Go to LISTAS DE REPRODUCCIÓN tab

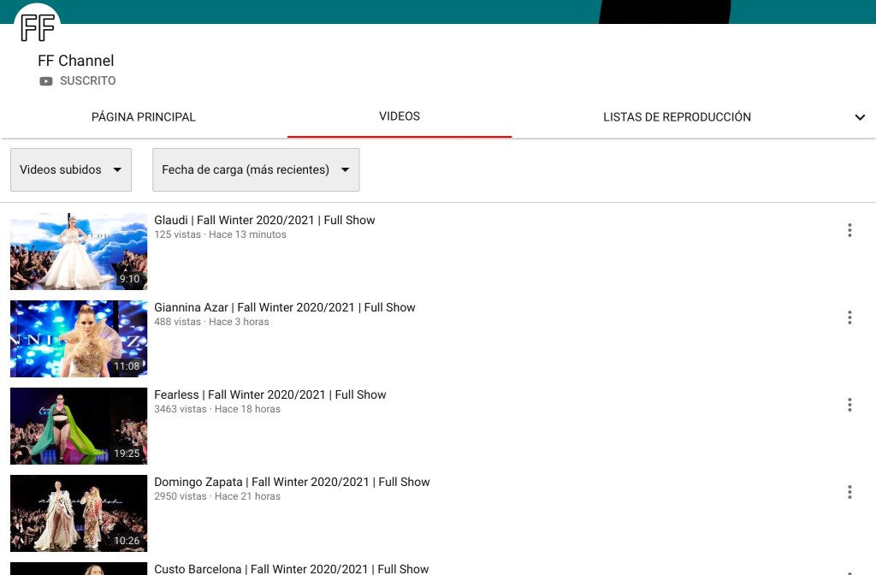click(677, 117)
